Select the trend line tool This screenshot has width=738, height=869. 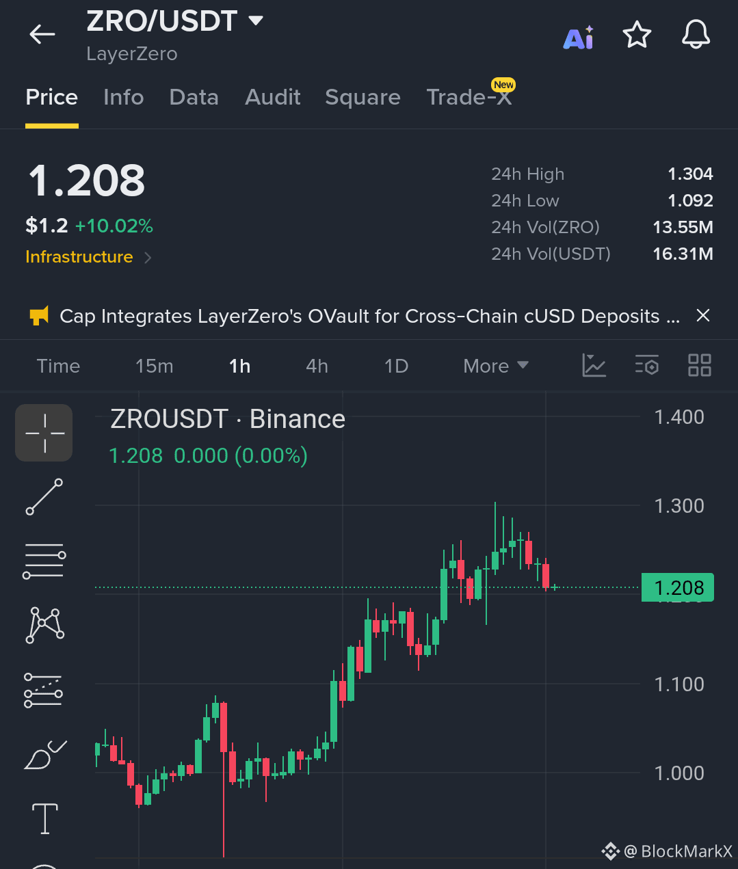44,497
